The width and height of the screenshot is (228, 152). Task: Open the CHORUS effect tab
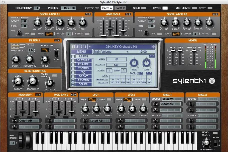[x=83, y=68]
